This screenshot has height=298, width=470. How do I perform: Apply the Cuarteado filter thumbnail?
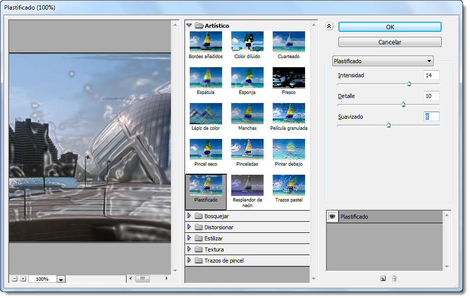point(289,42)
